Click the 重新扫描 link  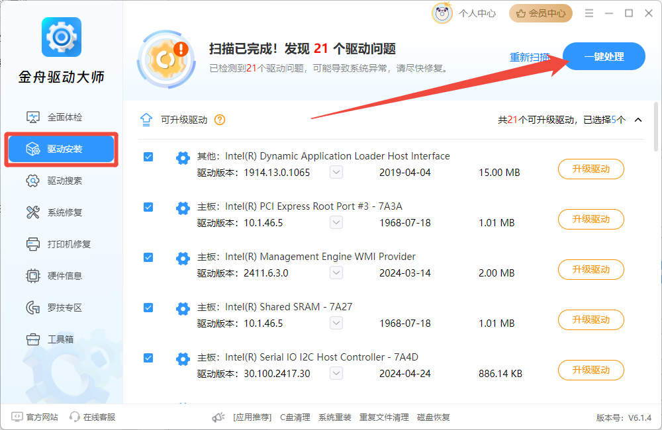(530, 57)
